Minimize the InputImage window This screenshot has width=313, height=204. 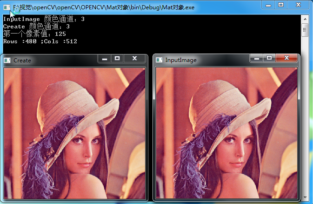pos(257,58)
